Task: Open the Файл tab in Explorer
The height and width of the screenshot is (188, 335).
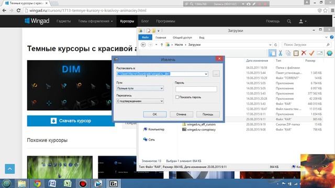Action: (x=146, y=37)
